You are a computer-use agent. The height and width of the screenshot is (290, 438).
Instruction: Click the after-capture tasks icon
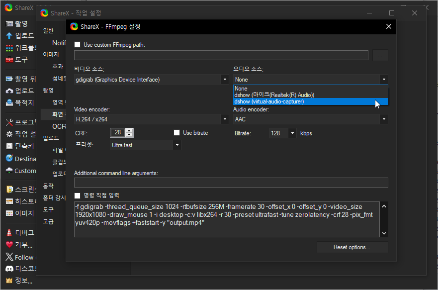point(9,79)
